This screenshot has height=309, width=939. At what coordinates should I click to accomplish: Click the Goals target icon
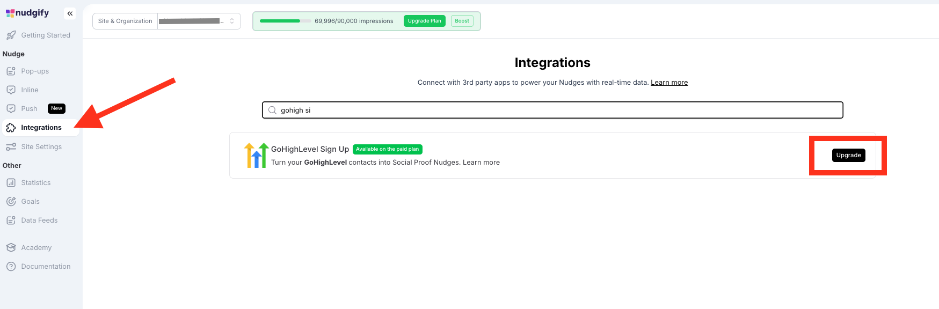[11, 202]
